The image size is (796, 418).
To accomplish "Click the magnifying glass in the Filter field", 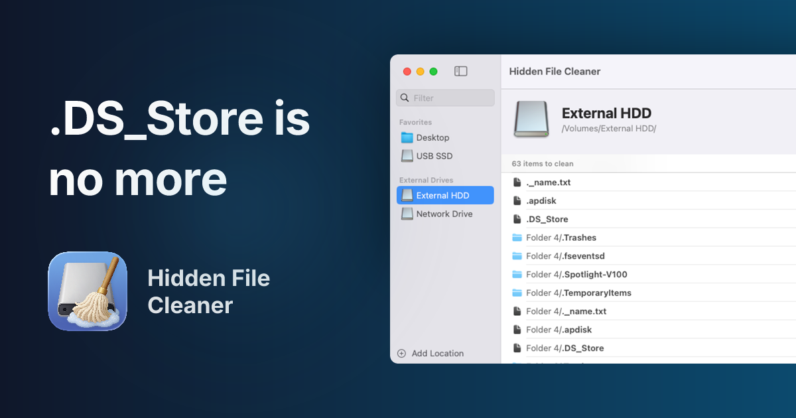I will 405,98.
